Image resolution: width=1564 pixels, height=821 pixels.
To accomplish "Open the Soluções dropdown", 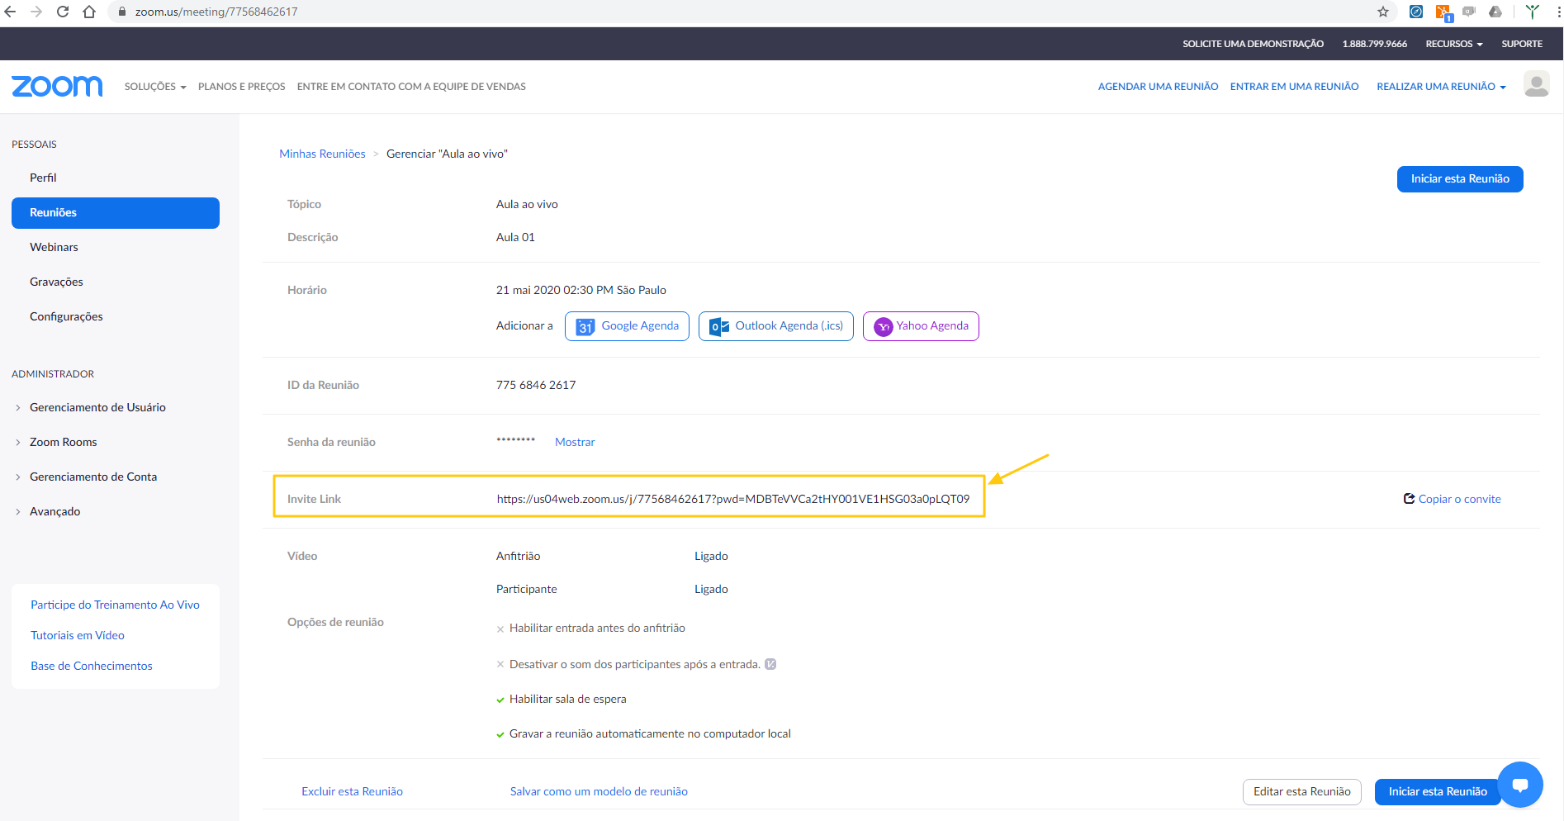I will (155, 87).
